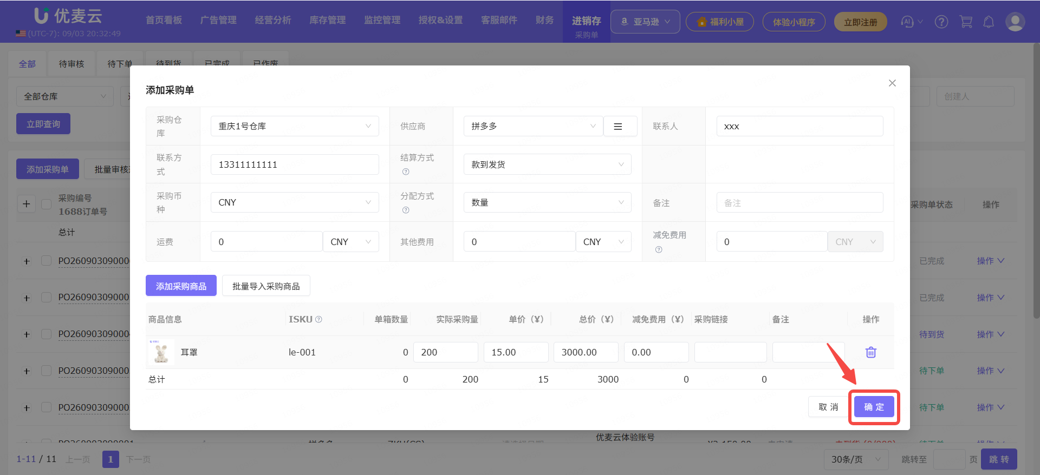Check the first PO260903090 row checkbox
The width and height of the screenshot is (1040, 475).
coord(47,261)
